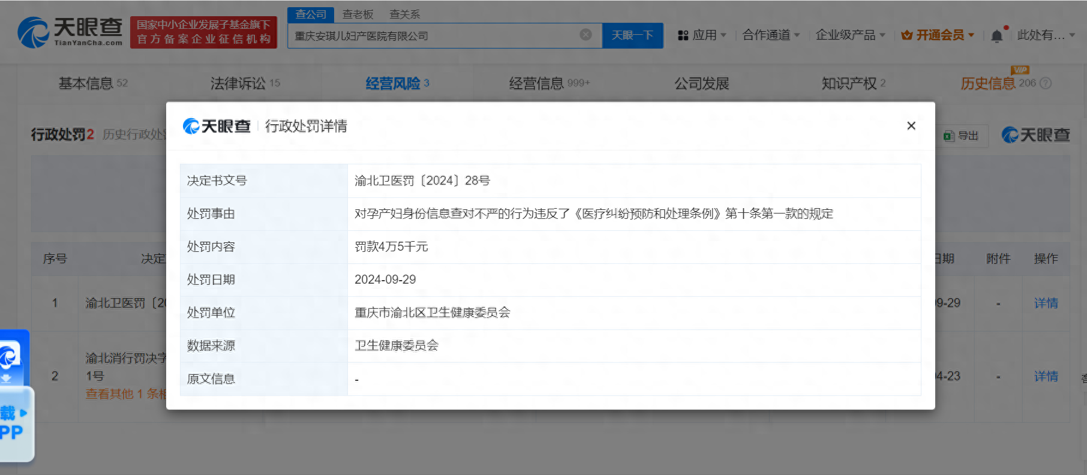Switch to the 基本信息 tab
Image resolution: width=1087 pixels, height=475 pixels.
point(93,83)
